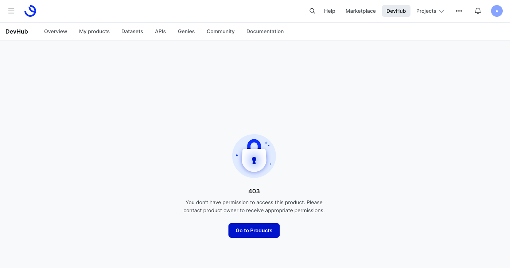Viewport: 510px width, 268px height.
Task: Click the padlock illustration
Action: click(x=254, y=156)
